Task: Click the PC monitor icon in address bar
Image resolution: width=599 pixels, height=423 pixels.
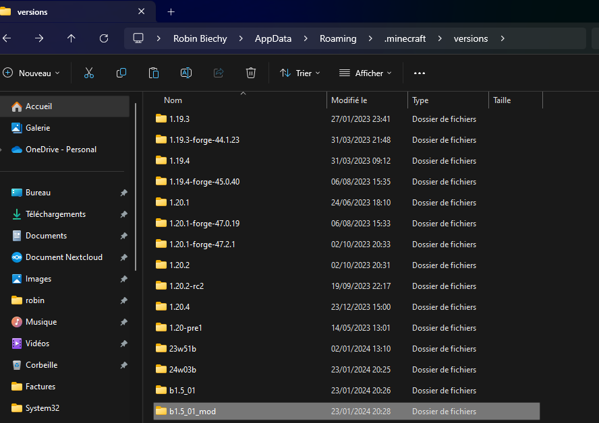Action: pyautogui.click(x=138, y=38)
